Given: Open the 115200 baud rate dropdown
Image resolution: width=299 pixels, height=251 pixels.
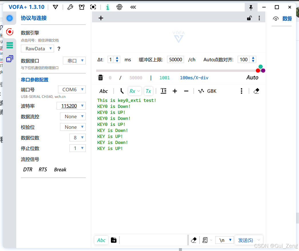Looking at the screenshot, I should (x=71, y=106).
